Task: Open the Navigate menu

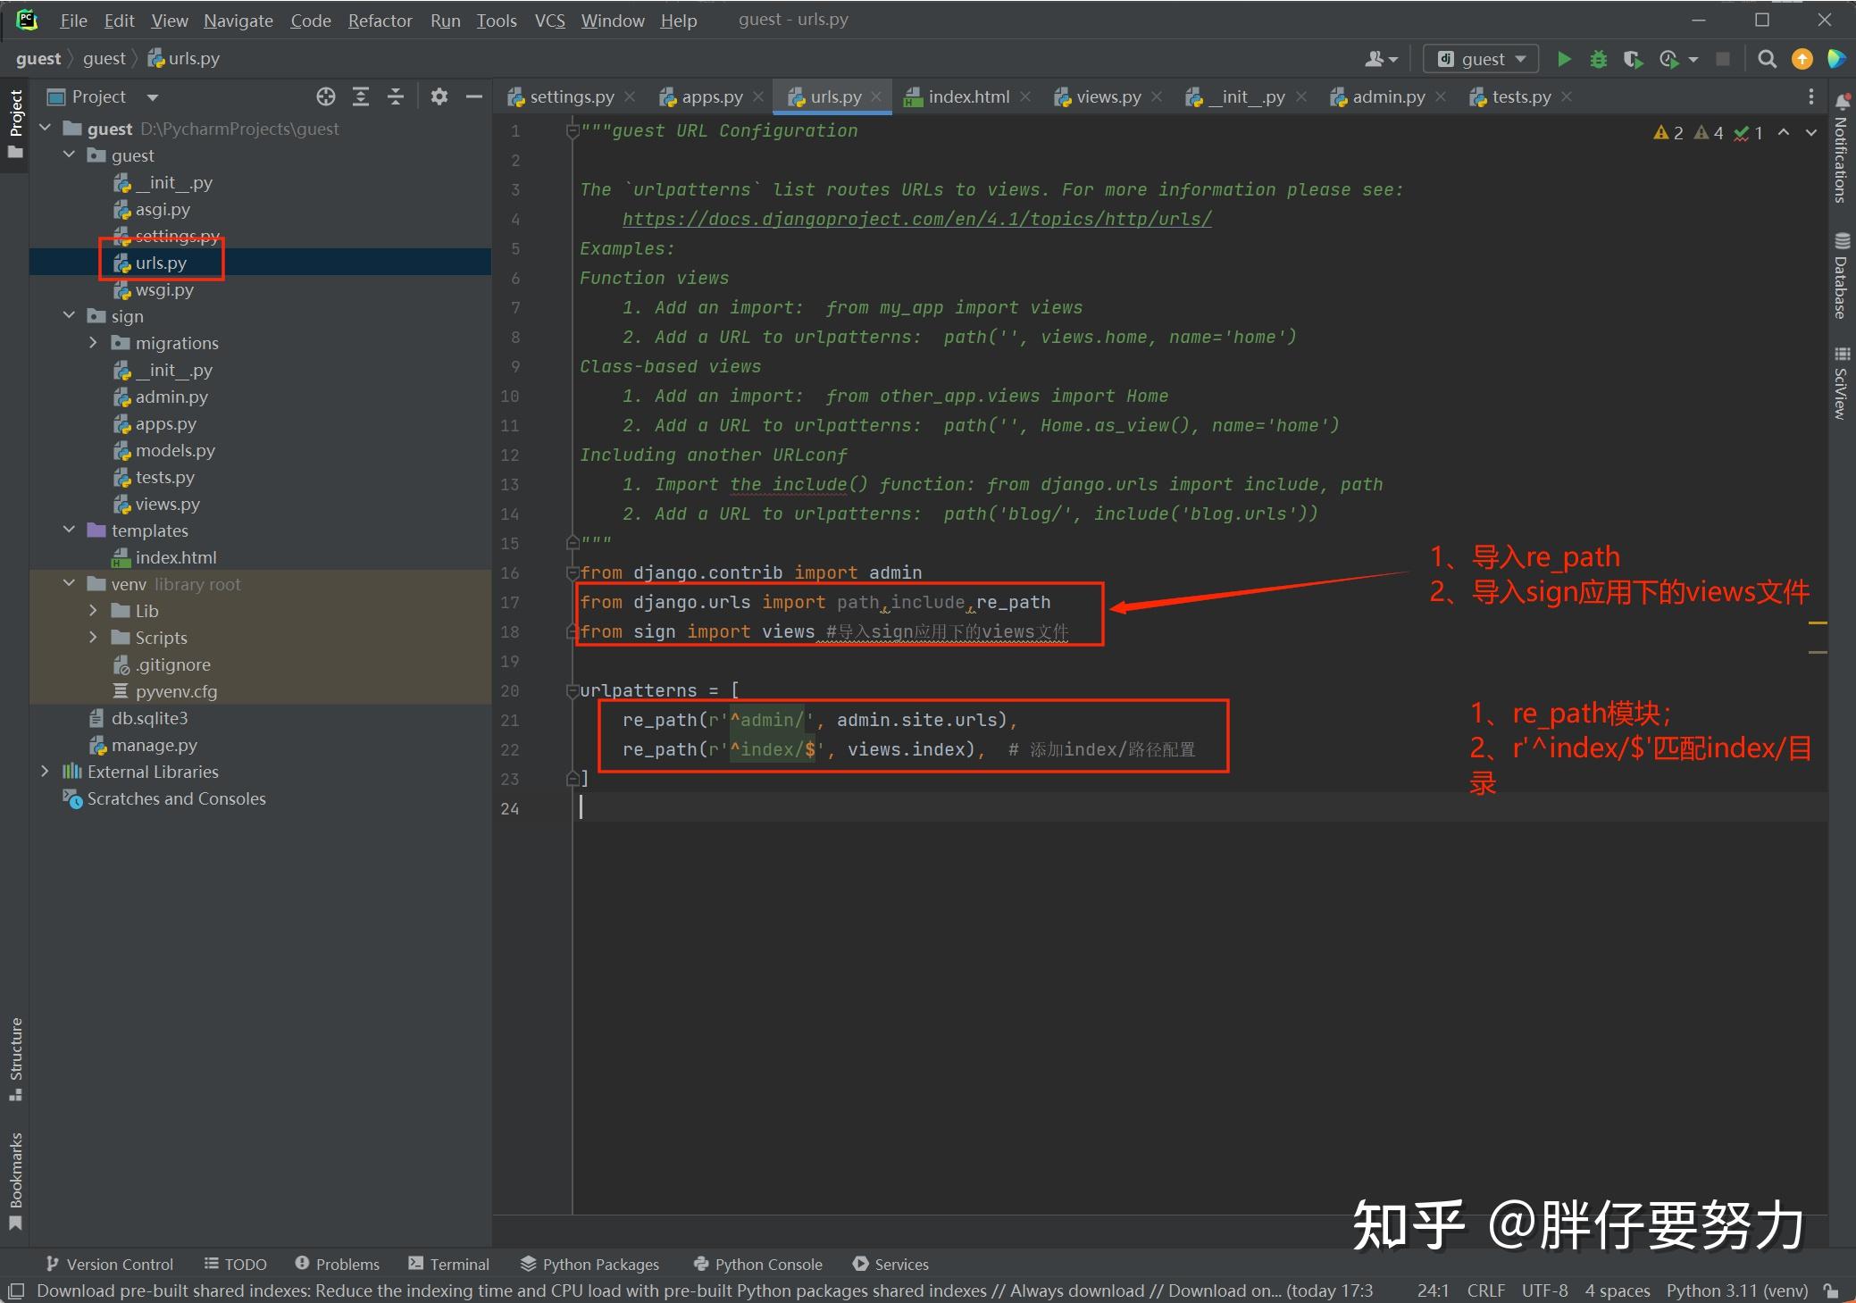Action: (238, 20)
